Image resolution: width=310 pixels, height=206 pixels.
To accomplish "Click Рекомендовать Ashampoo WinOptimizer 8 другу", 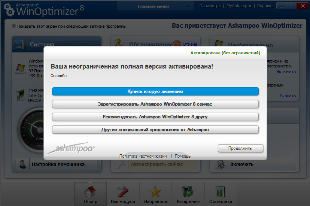I will (x=155, y=117).
